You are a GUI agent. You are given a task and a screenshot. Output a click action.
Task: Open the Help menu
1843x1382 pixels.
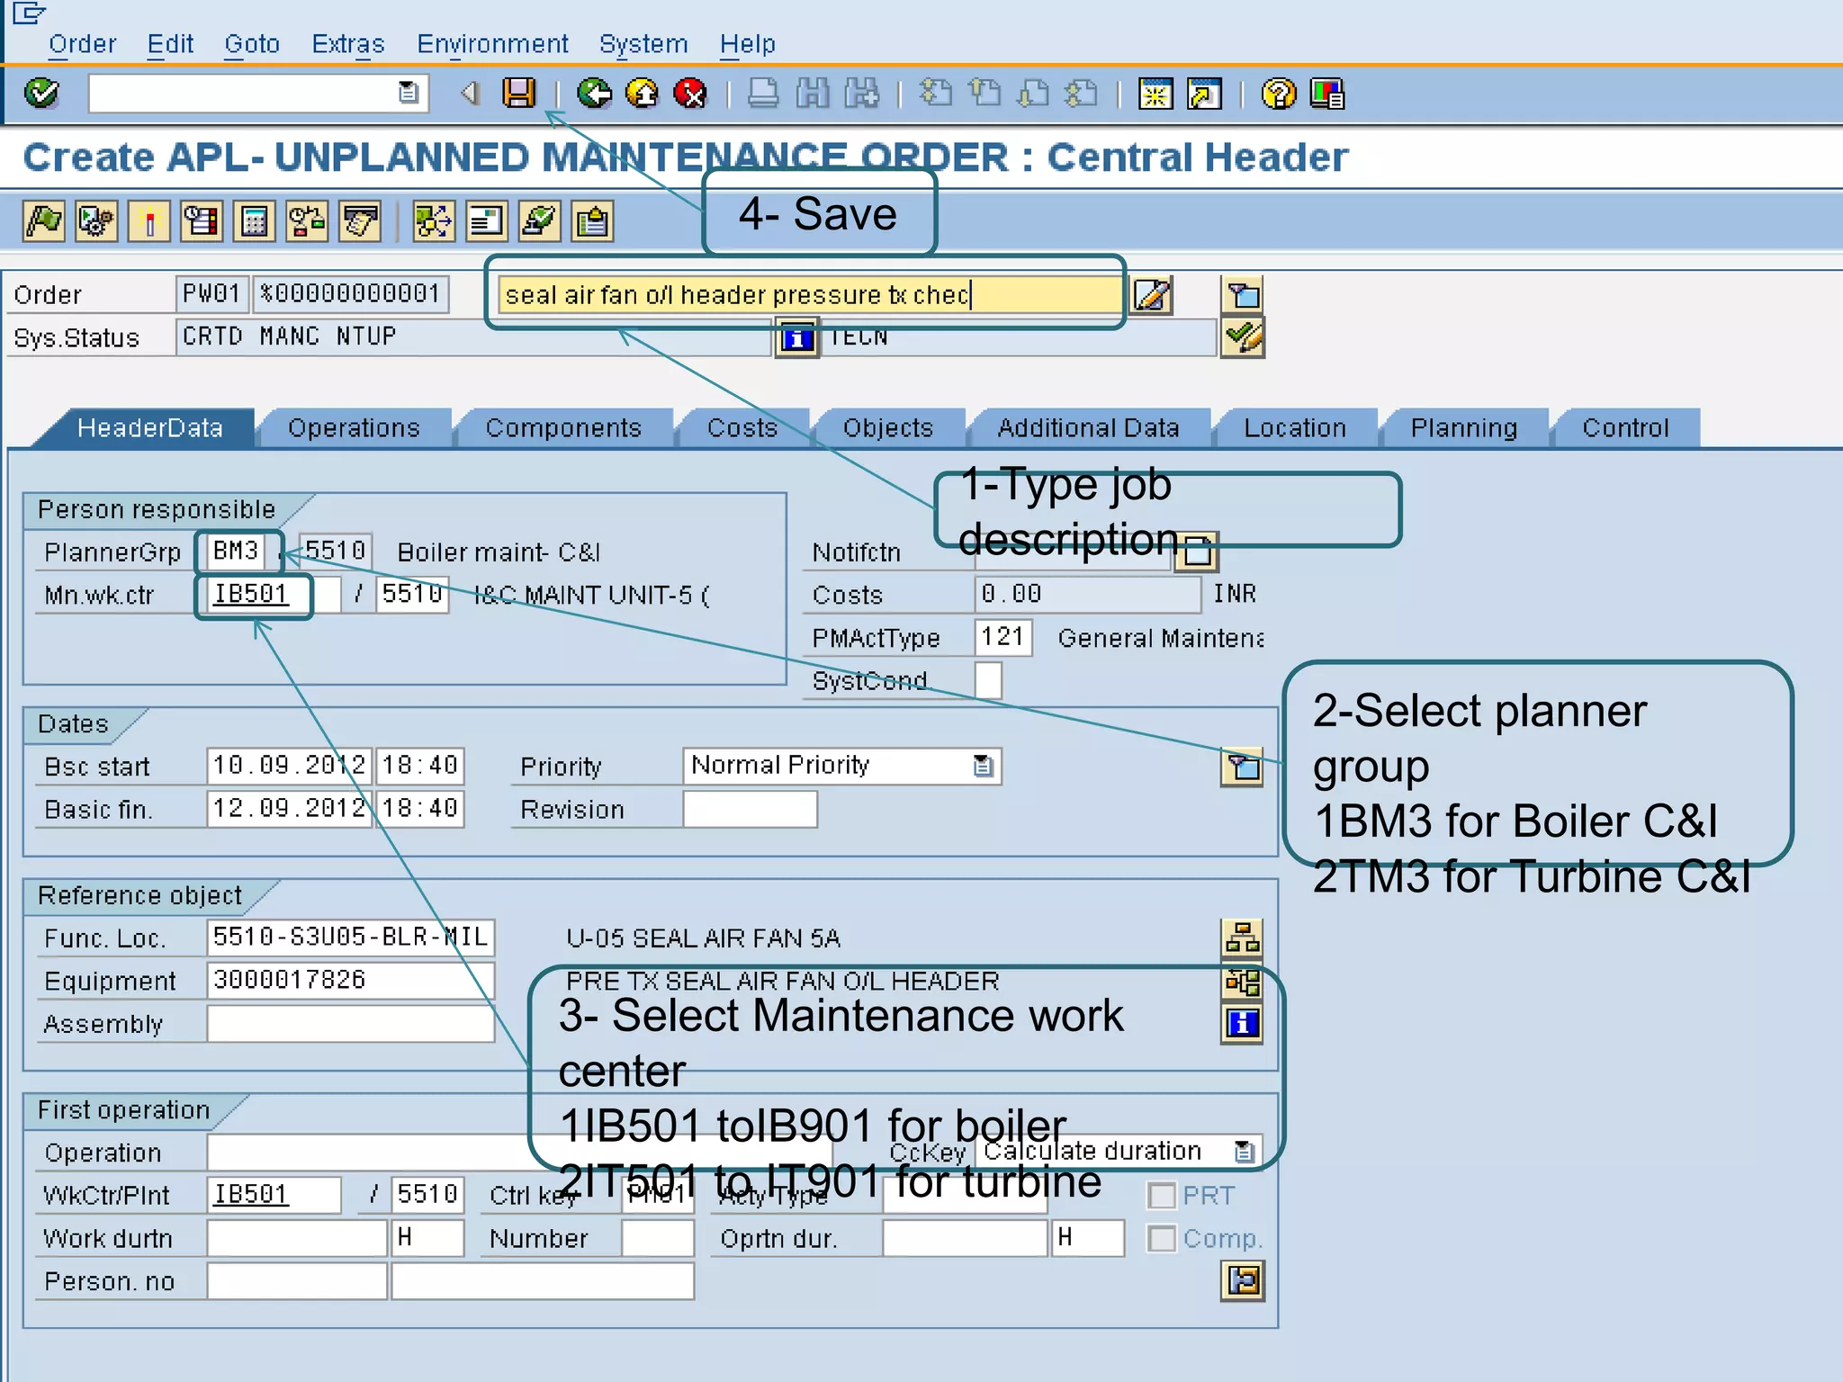tap(747, 43)
